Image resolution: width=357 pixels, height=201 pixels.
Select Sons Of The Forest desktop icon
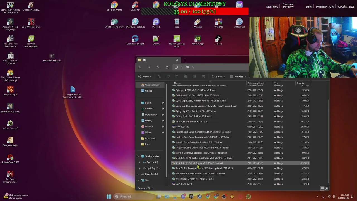[31, 23]
